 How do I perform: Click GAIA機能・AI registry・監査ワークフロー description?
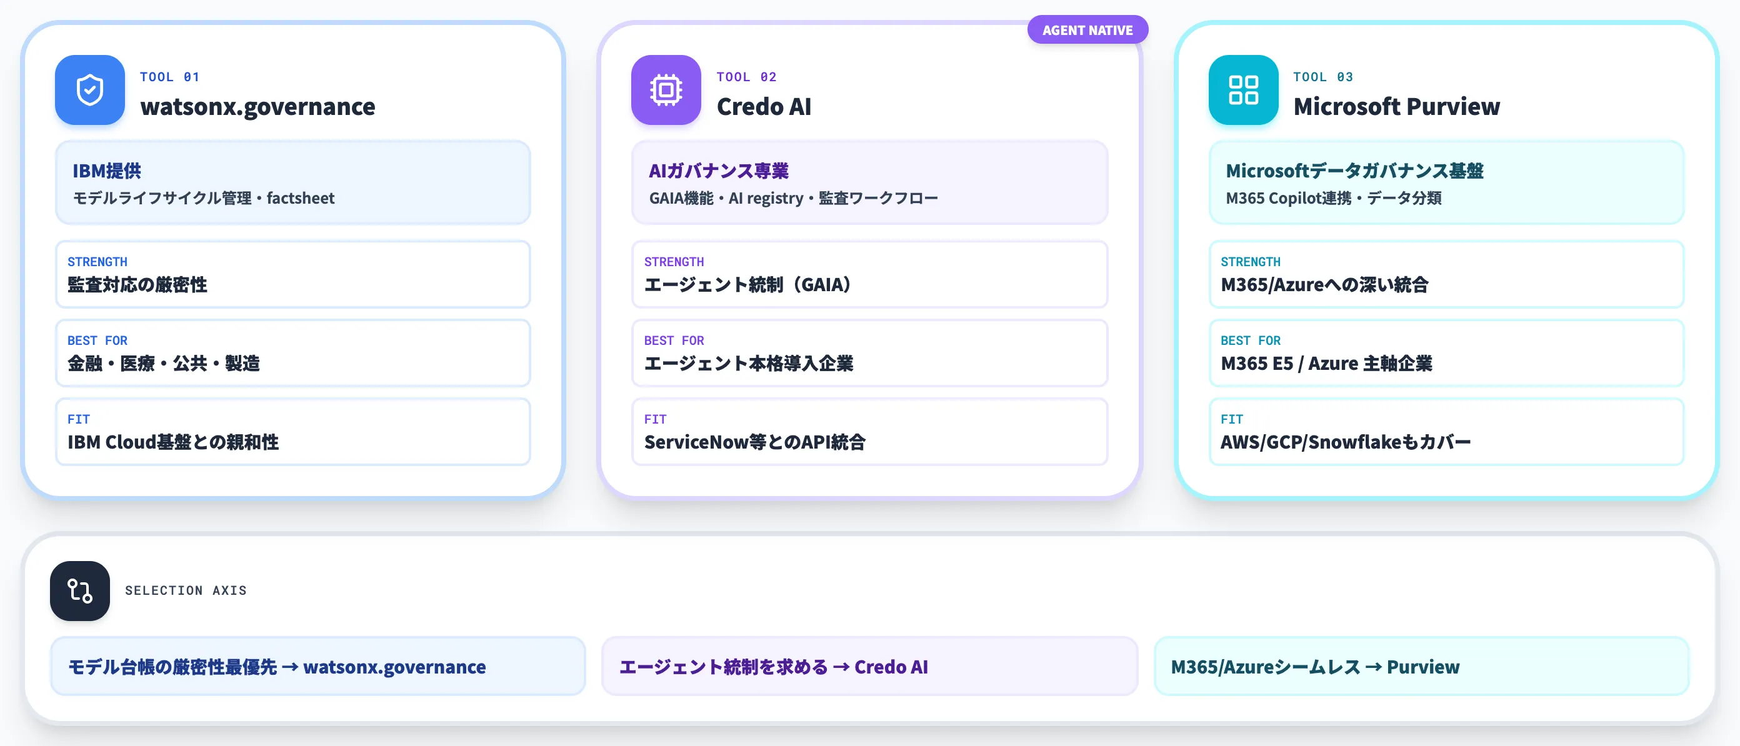[793, 198]
